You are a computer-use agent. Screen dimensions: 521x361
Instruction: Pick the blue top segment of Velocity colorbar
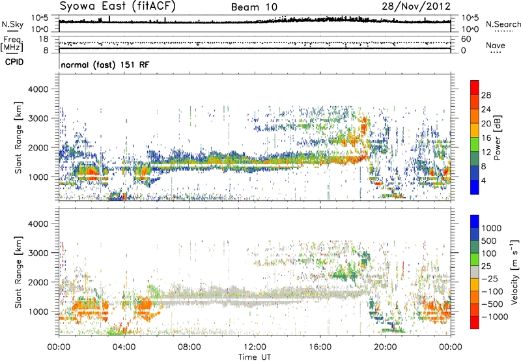[x=475, y=222]
